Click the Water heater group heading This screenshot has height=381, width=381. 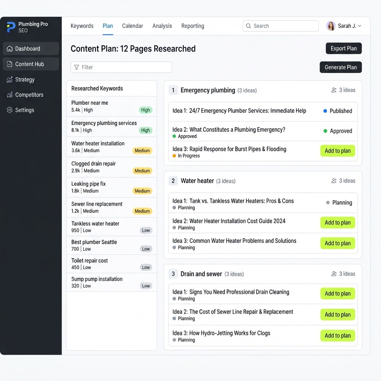coord(197,181)
